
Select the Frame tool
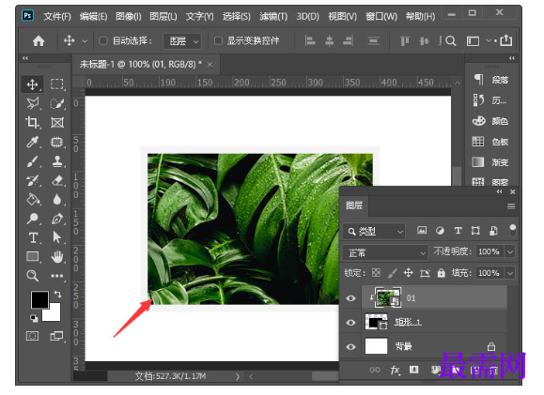[x=57, y=123]
